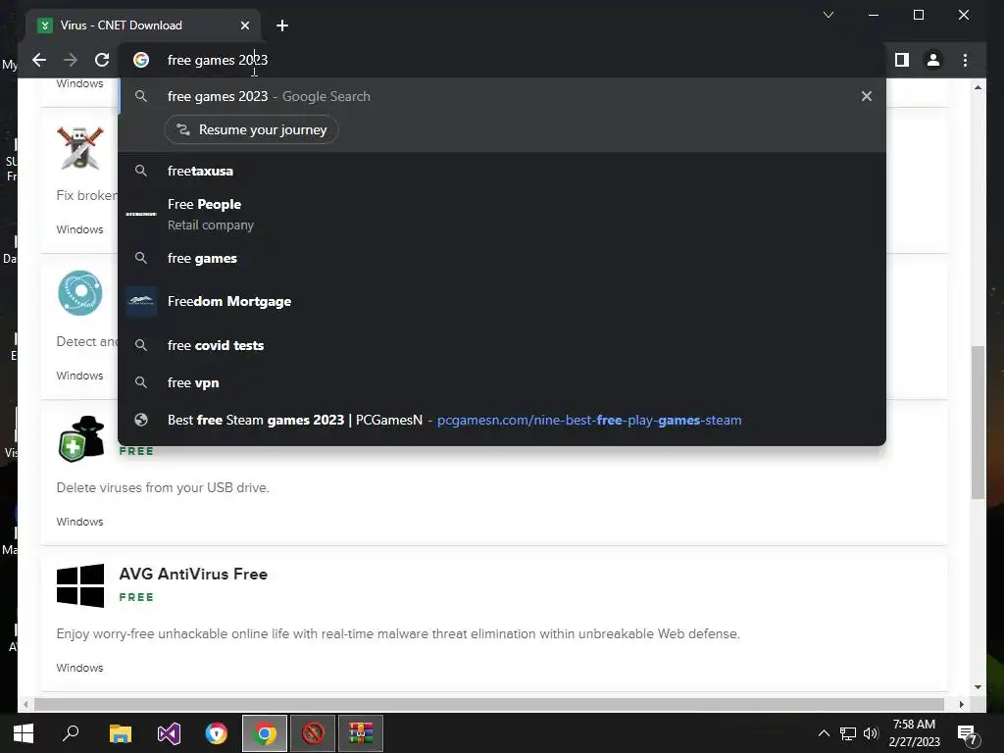Viewport: 1004px width, 753px height.
Task: Reload the page with the refresh icon
Action: point(102,60)
